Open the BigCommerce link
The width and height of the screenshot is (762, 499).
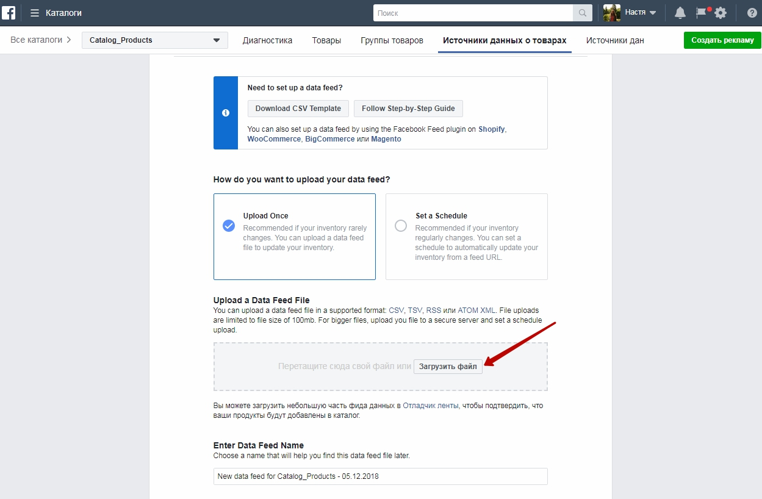[329, 139]
